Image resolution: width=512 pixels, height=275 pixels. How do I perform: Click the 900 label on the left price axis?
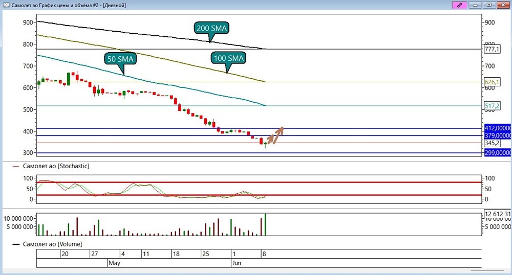[28, 22]
